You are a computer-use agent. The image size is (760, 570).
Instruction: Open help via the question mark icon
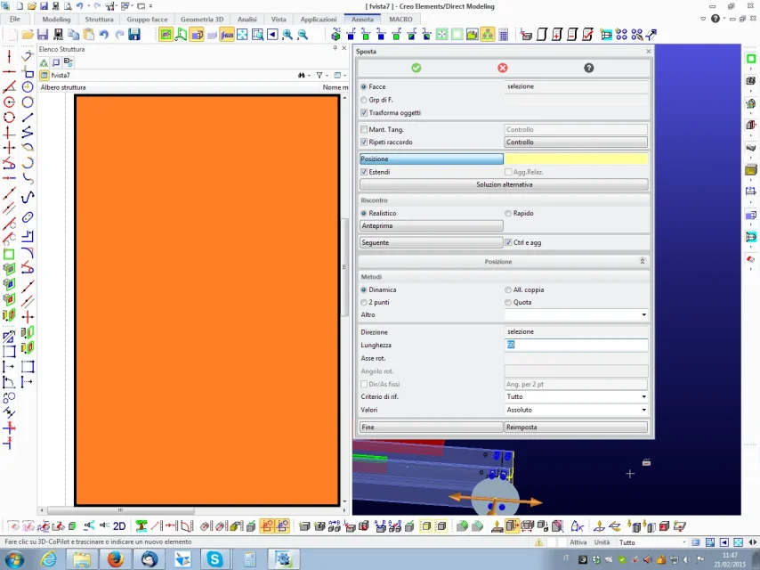pos(588,68)
